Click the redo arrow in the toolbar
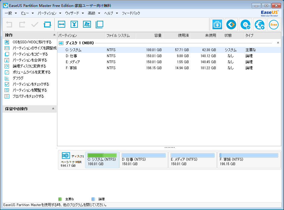This screenshot has height=210, width=284. (22, 24)
